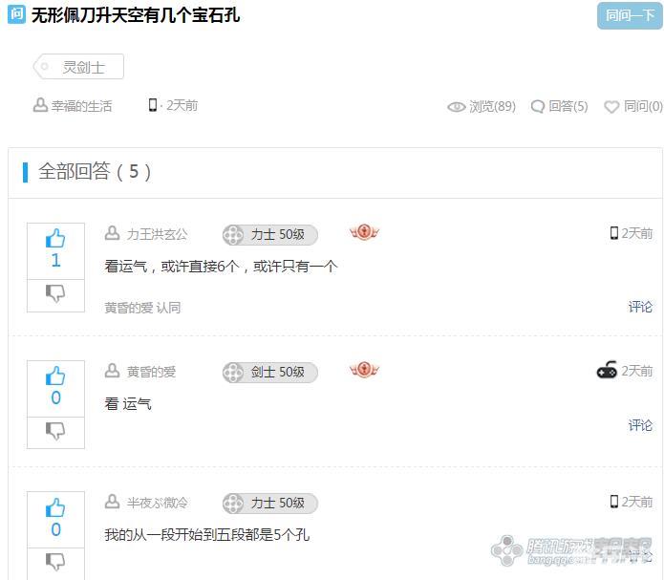The image size is (664, 580).
Task: Click 评论 under 力王洪玄公's answer
Action: coord(640,307)
